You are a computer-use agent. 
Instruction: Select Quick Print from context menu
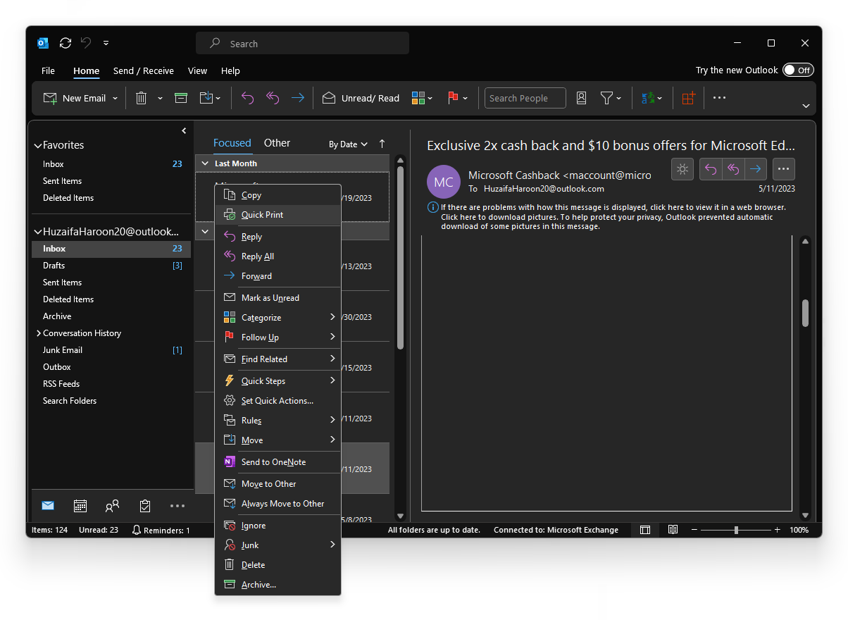[262, 215]
